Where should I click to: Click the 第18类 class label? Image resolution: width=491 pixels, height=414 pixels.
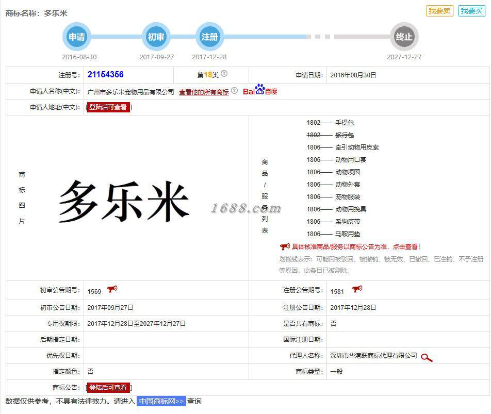pos(208,75)
